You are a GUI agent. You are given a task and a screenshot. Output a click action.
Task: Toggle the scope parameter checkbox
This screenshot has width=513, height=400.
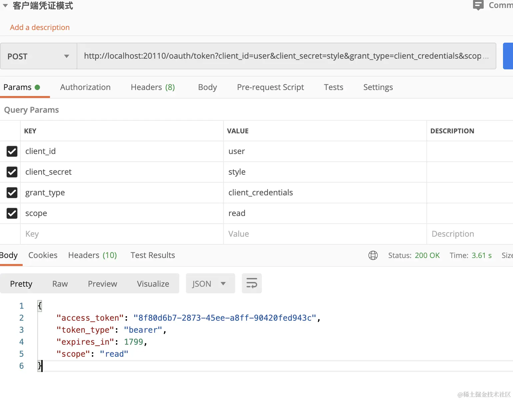[12, 213]
